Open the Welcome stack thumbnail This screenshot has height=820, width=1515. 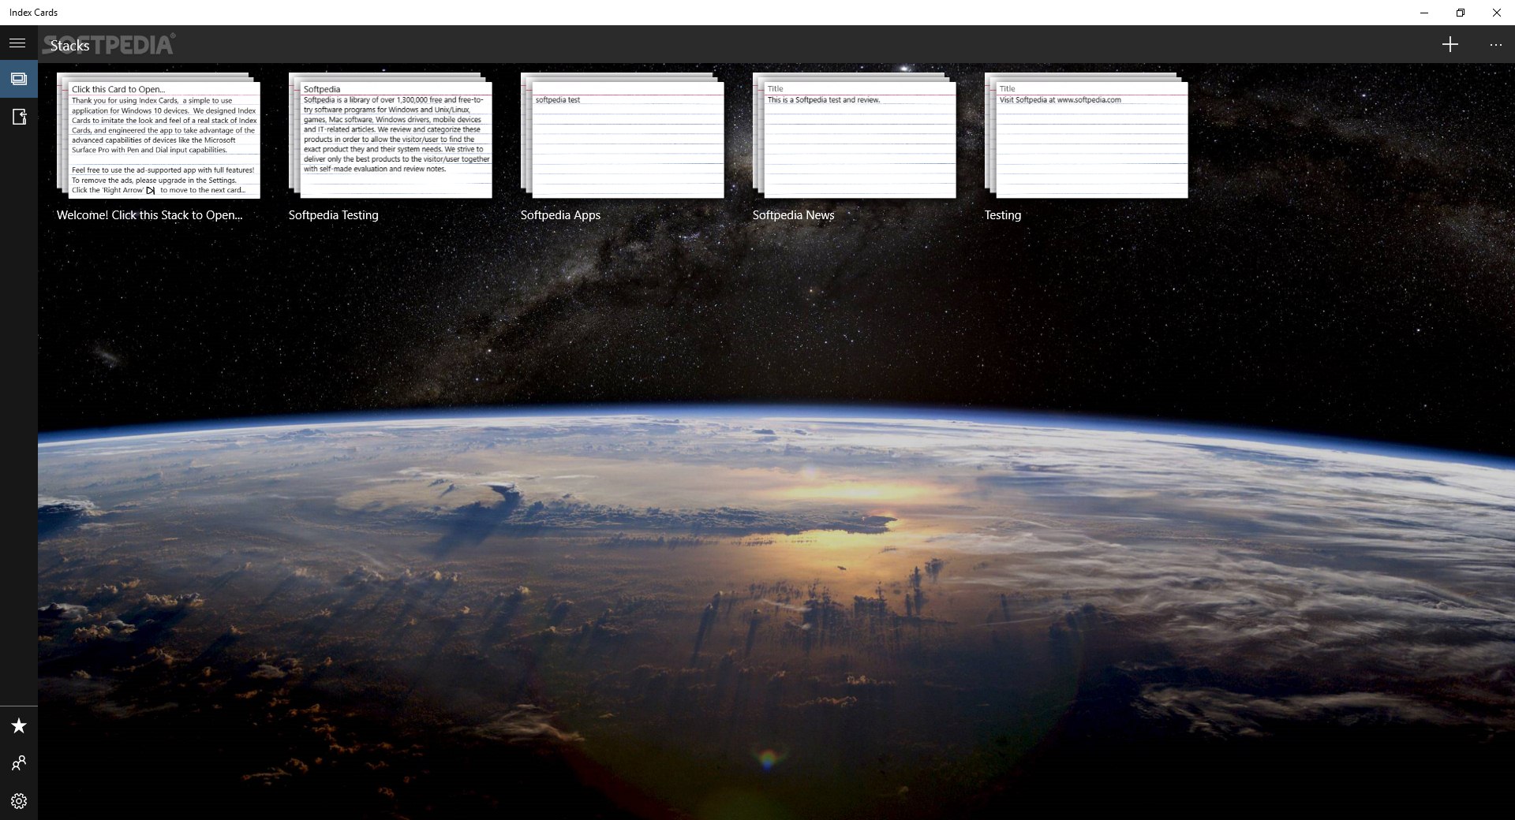tap(159, 136)
